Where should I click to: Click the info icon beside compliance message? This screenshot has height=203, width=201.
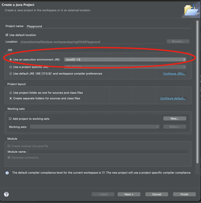7,173
